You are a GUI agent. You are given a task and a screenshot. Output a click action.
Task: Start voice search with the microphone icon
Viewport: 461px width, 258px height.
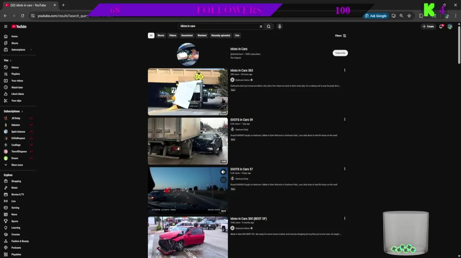(280, 27)
